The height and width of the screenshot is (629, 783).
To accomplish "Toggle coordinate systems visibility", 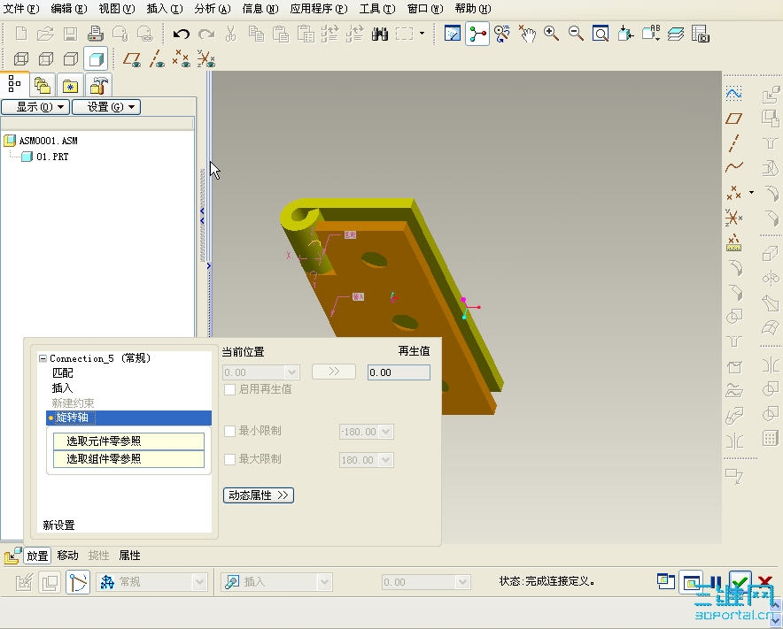I will click(x=205, y=59).
